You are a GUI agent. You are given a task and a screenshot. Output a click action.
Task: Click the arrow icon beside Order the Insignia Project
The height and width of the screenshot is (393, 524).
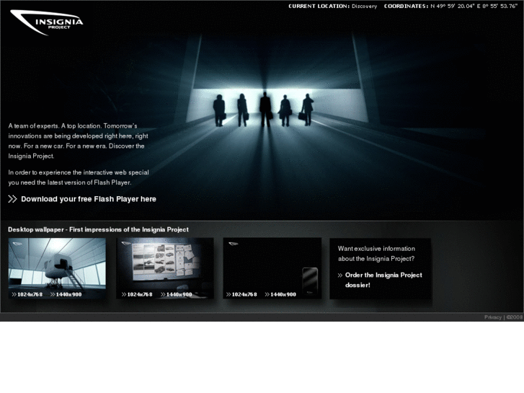[340, 275]
